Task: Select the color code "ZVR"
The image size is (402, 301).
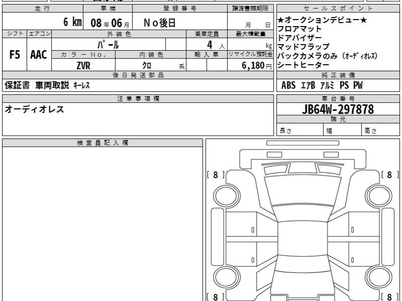Action: (x=83, y=66)
